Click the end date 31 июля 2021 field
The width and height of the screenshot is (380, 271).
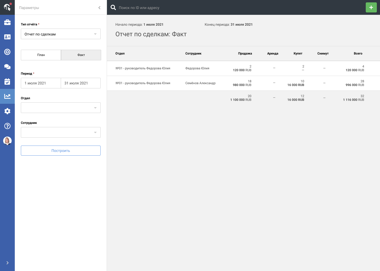pyautogui.click(x=81, y=83)
